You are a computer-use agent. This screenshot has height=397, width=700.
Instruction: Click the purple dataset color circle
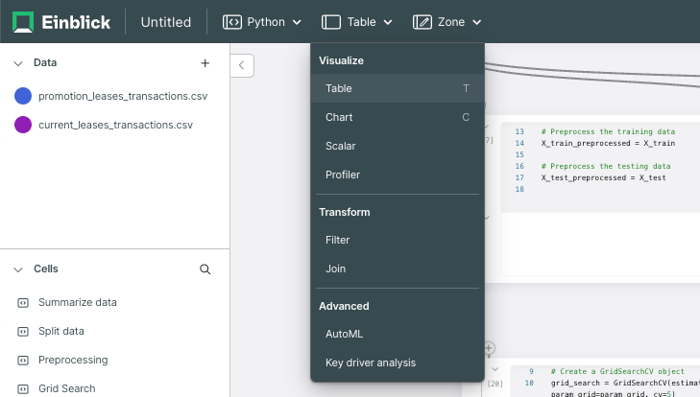[x=23, y=125]
